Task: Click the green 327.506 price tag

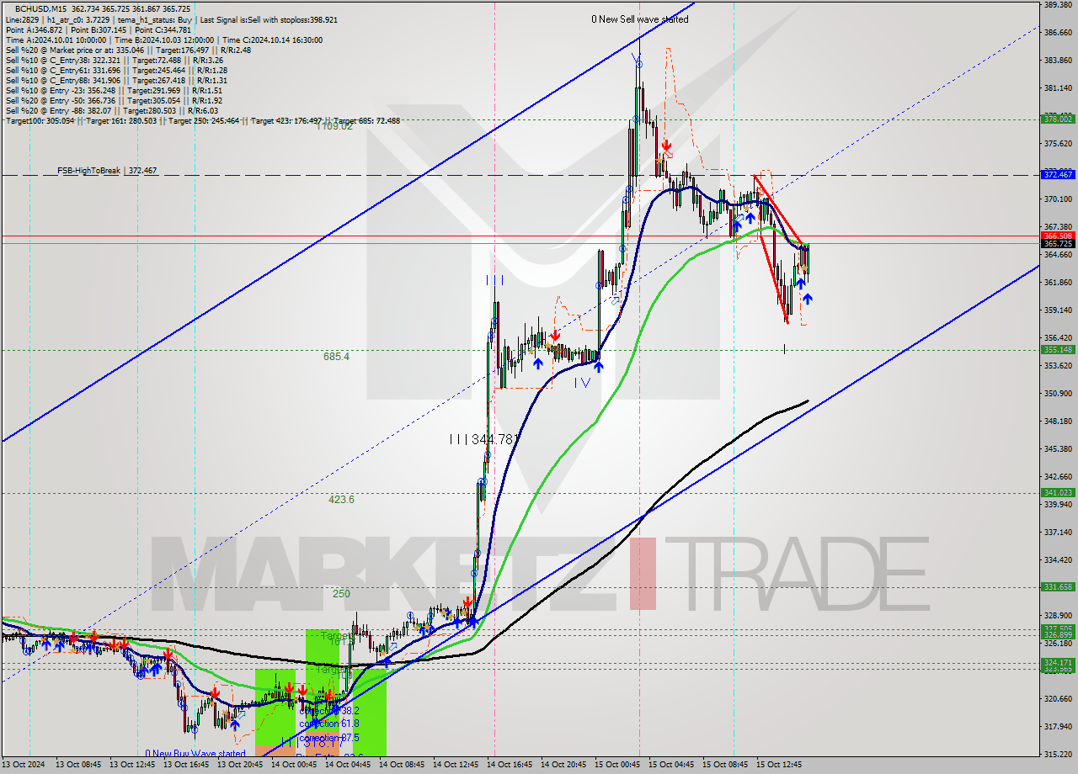Action: pos(1058,628)
